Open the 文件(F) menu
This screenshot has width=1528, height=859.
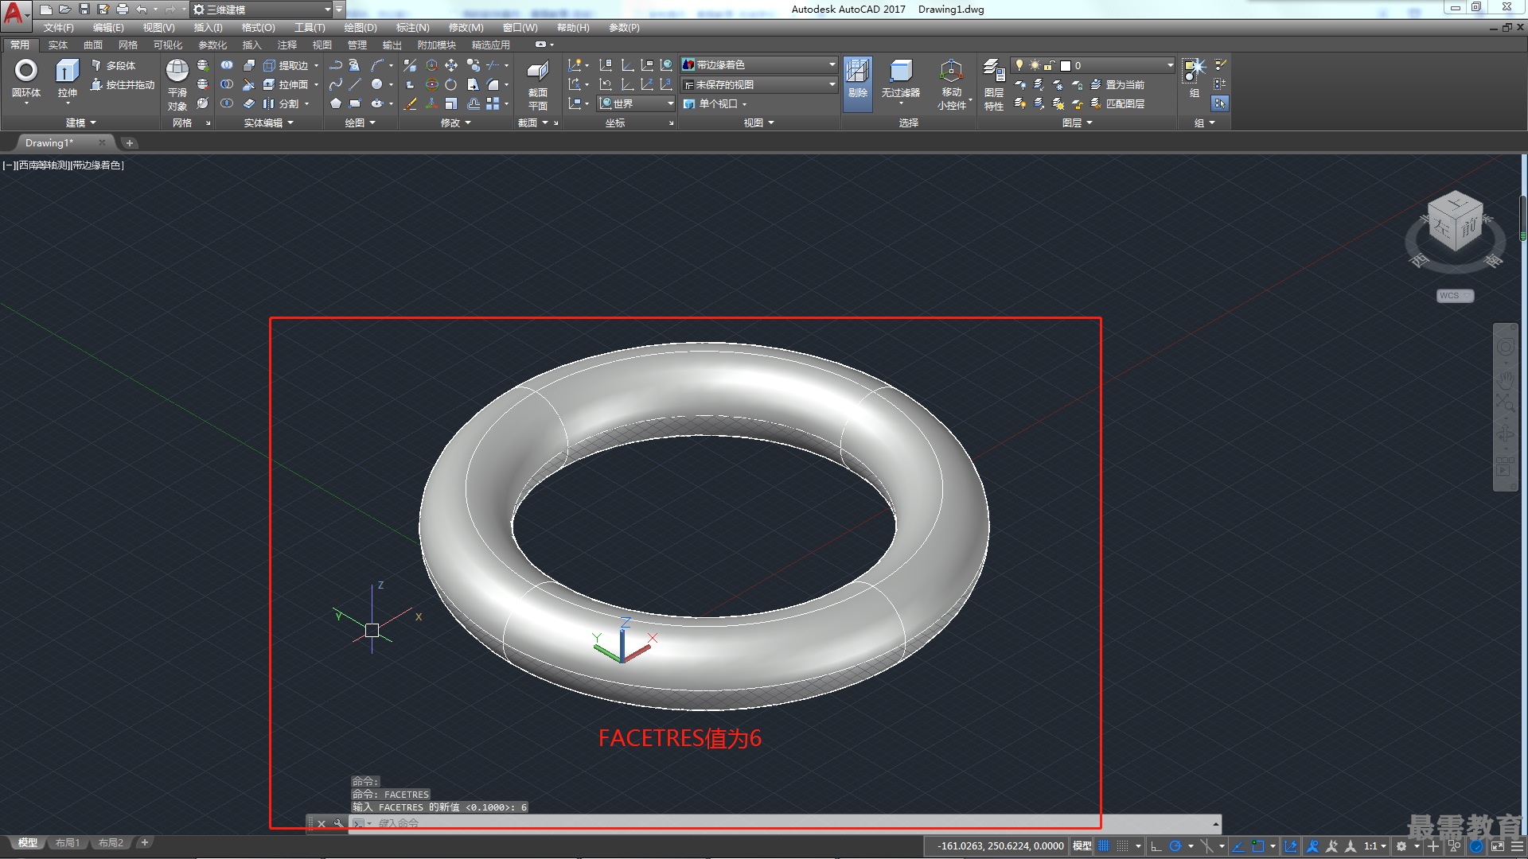click(58, 28)
